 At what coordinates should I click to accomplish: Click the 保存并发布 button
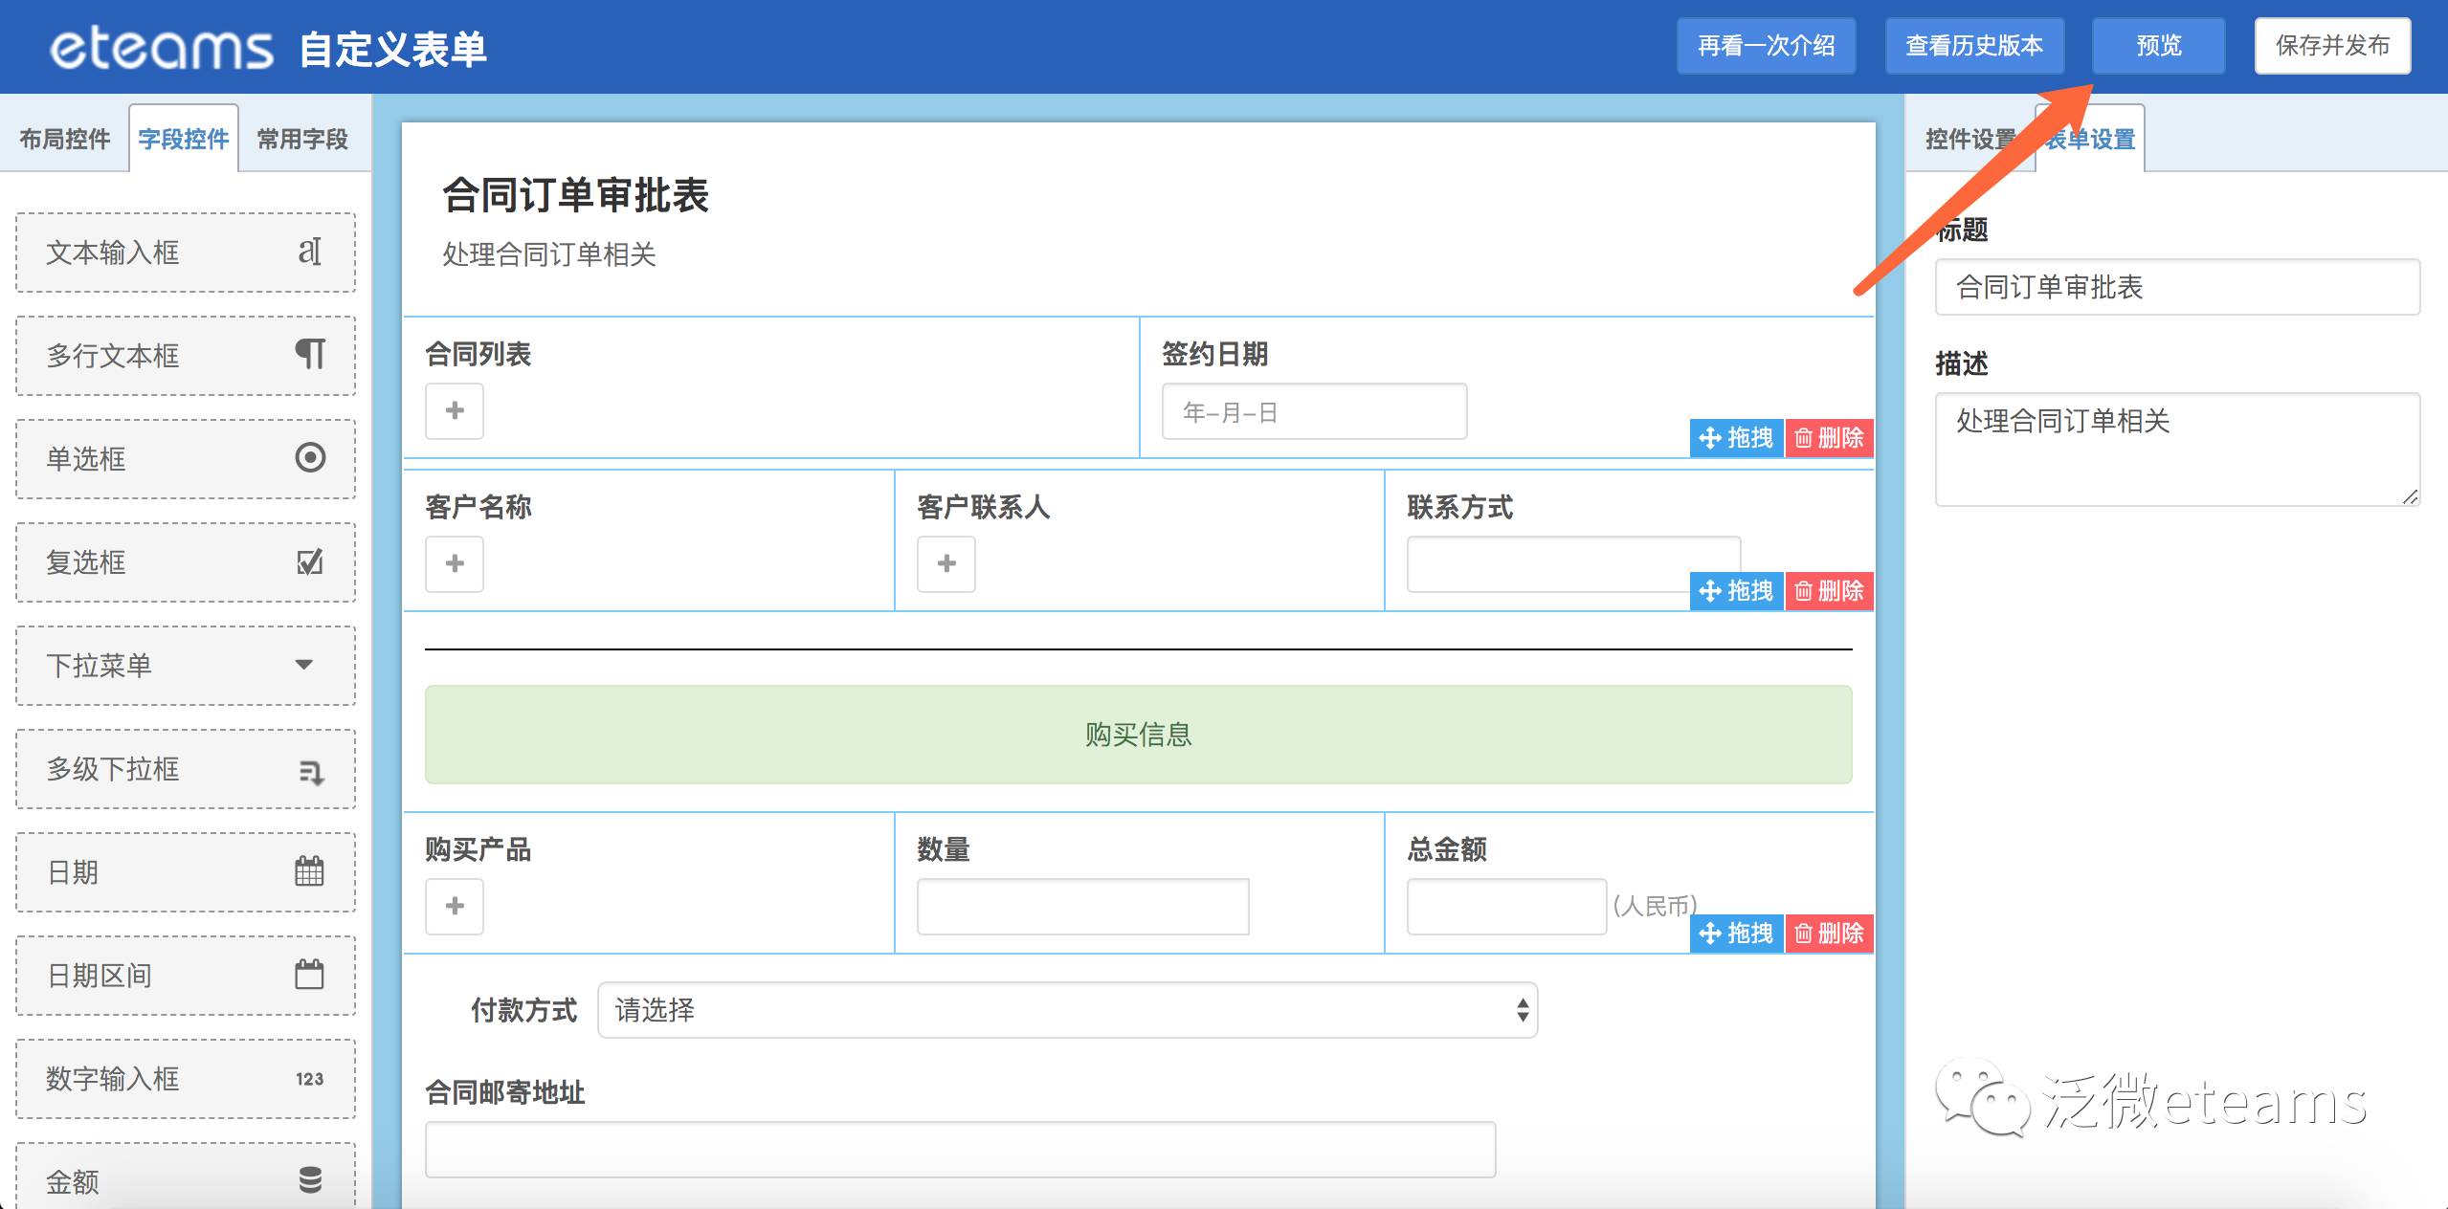[2332, 46]
